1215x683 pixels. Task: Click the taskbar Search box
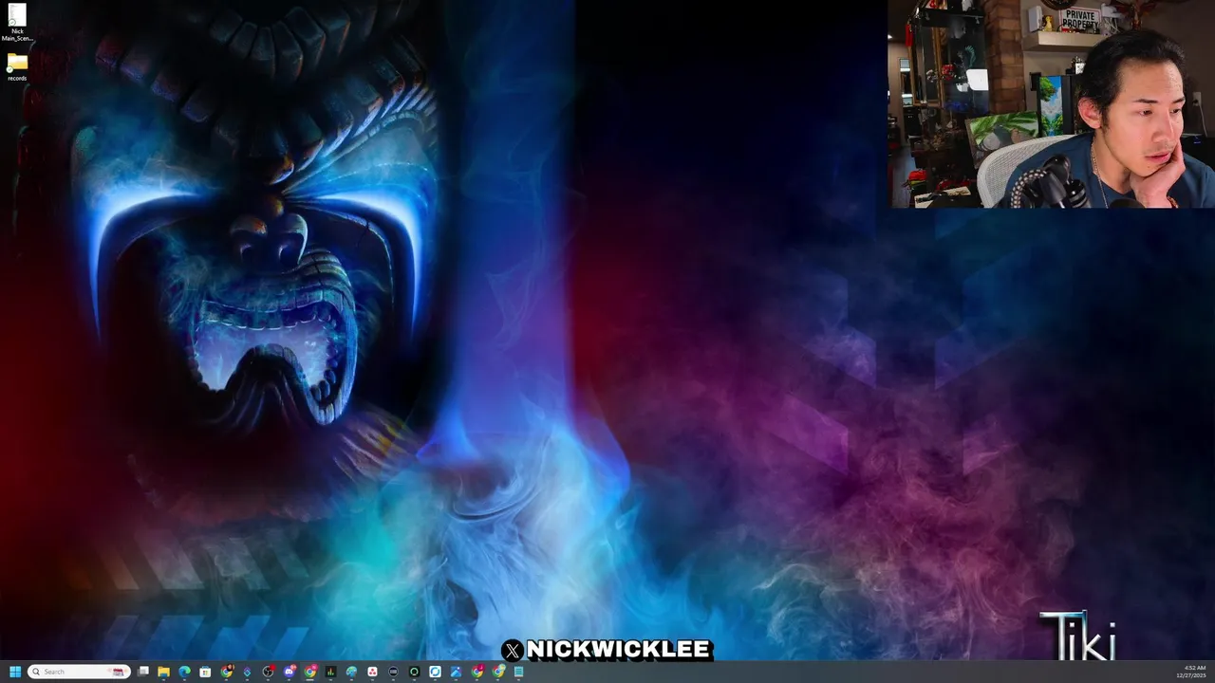pos(79,672)
